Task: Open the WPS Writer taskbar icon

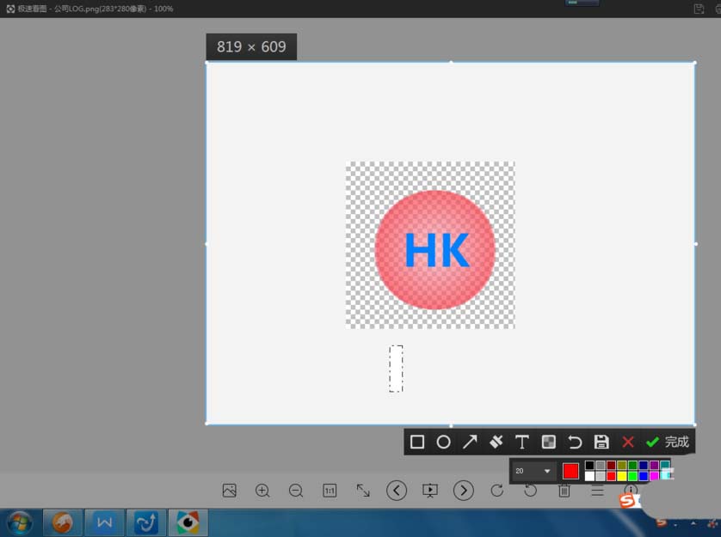Action: [x=104, y=522]
